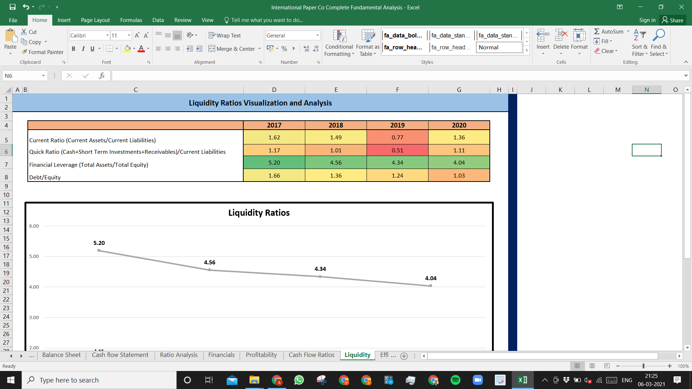The image size is (692, 389).
Task: Open the Cash Flow Ratios sheet
Action: click(x=311, y=355)
